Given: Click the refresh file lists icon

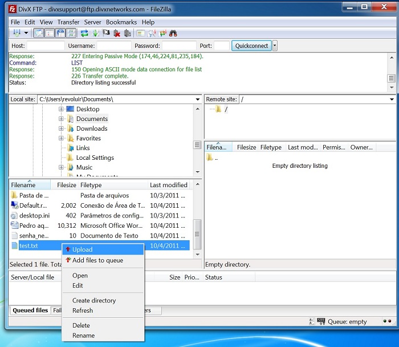Looking at the screenshot, I should point(84,33).
